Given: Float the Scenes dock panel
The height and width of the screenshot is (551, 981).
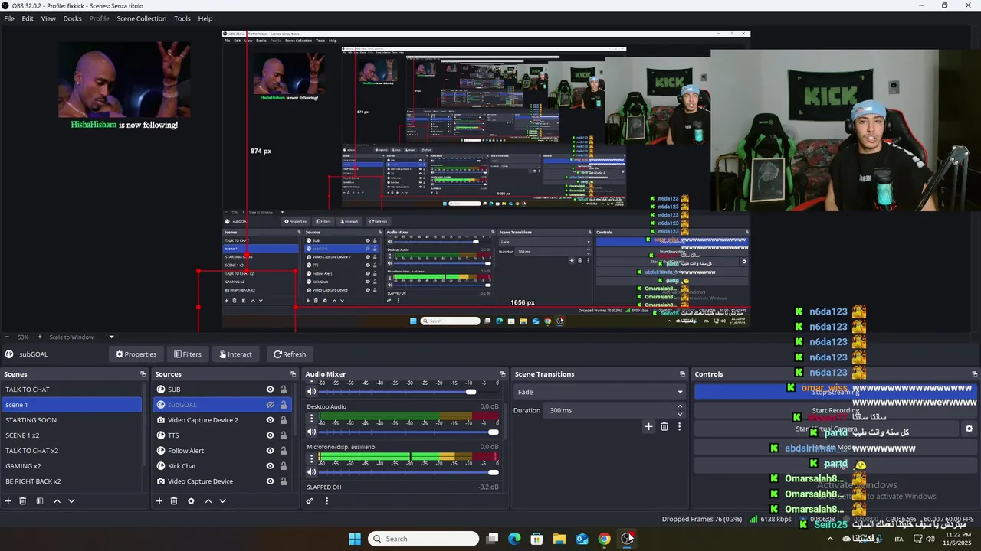Looking at the screenshot, I should [x=143, y=374].
